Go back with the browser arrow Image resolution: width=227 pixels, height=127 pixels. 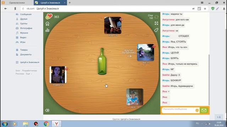[x=6, y=8]
